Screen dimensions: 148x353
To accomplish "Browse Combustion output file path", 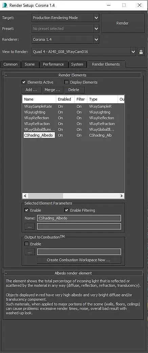I will [x=30, y=252].
